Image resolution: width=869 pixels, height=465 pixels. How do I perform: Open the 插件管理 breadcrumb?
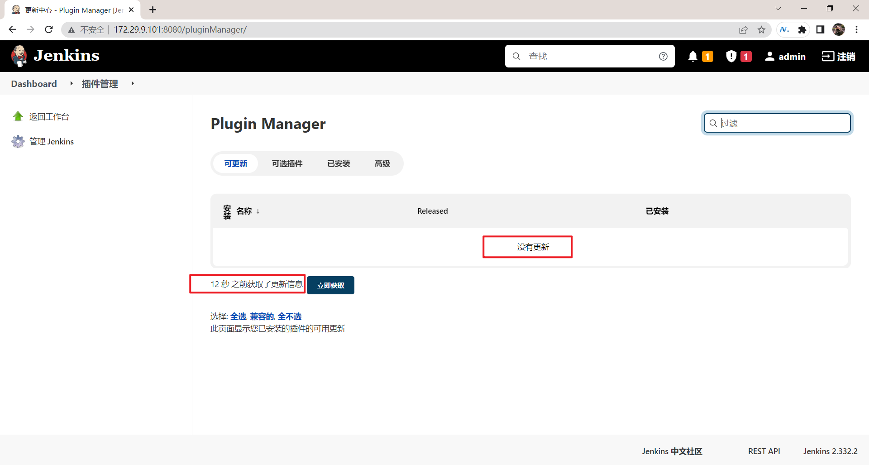tap(100, 84)
